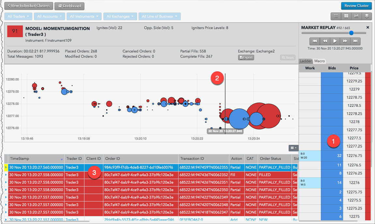Switch to the Ladder tab
This screenshot has width=375, height=224.
[x=306, y=61]
